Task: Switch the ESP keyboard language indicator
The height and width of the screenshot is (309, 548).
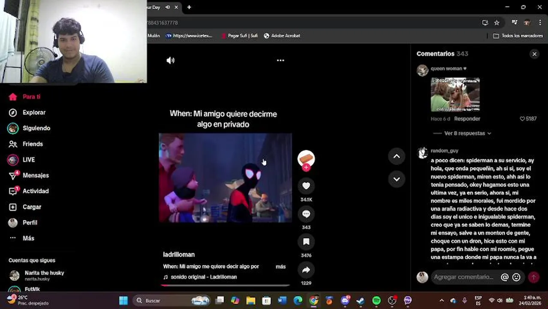Action: coord(478,300)
